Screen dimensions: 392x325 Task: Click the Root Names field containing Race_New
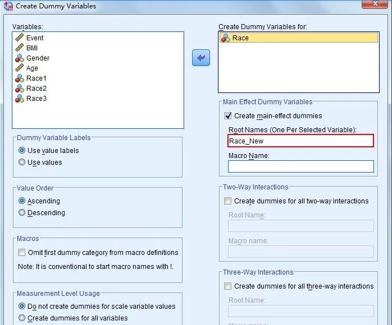[x=301, y=141]
